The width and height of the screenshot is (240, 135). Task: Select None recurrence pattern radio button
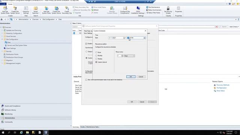tap(96, 52)
